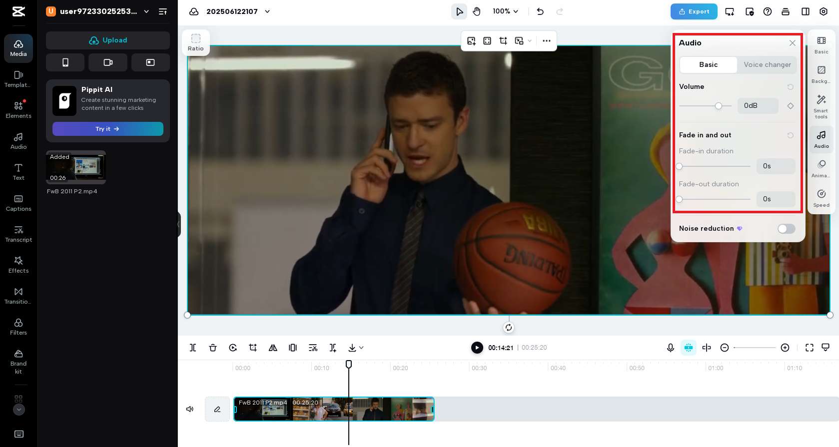Open the Brand kit panel

[x=18, y=362]
